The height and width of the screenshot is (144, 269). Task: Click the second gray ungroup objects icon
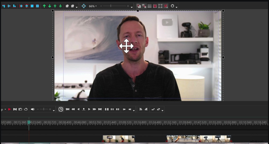point(73,6)
